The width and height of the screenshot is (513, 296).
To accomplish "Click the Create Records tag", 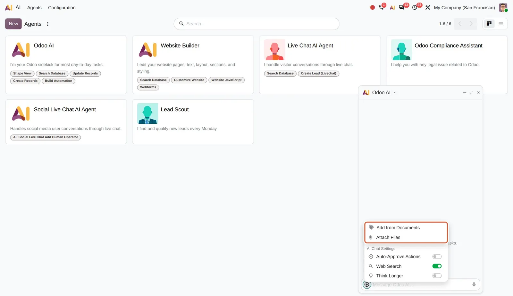I will [25, 81].
